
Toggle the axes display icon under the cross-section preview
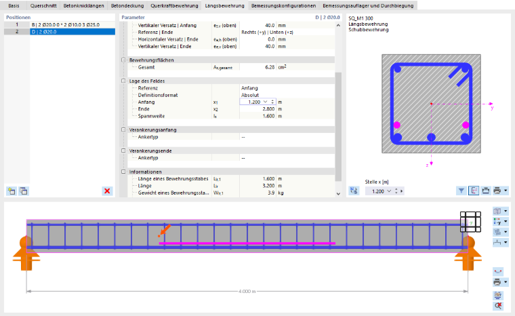(x=474, y=191)
